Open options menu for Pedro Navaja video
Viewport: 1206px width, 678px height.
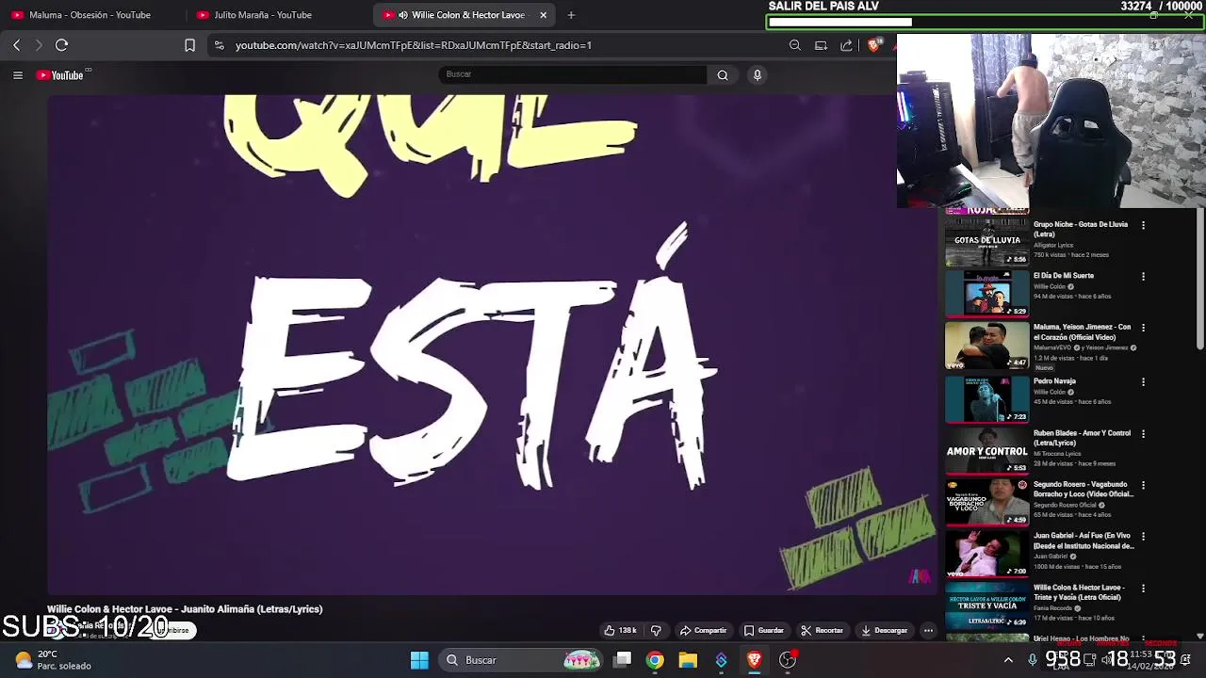pyautogui.click(x=1143, y=382)
